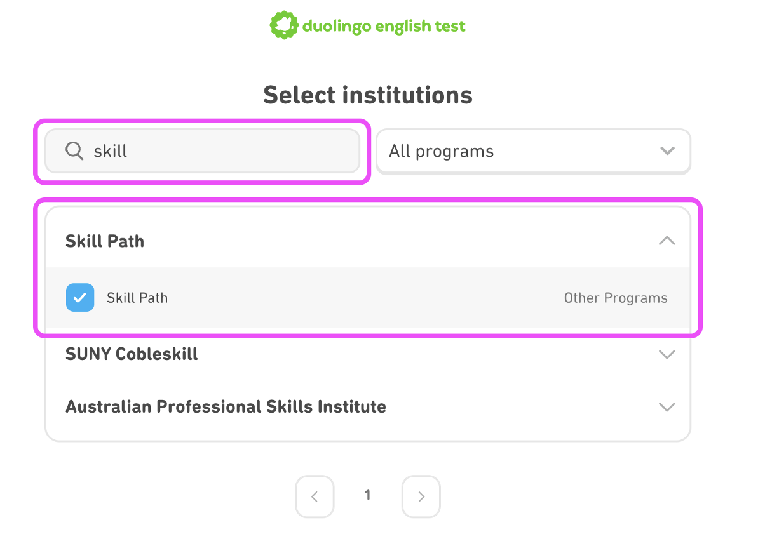
Task: Click the "duolingo english test" wordmark
Action: tap(384, 27)
